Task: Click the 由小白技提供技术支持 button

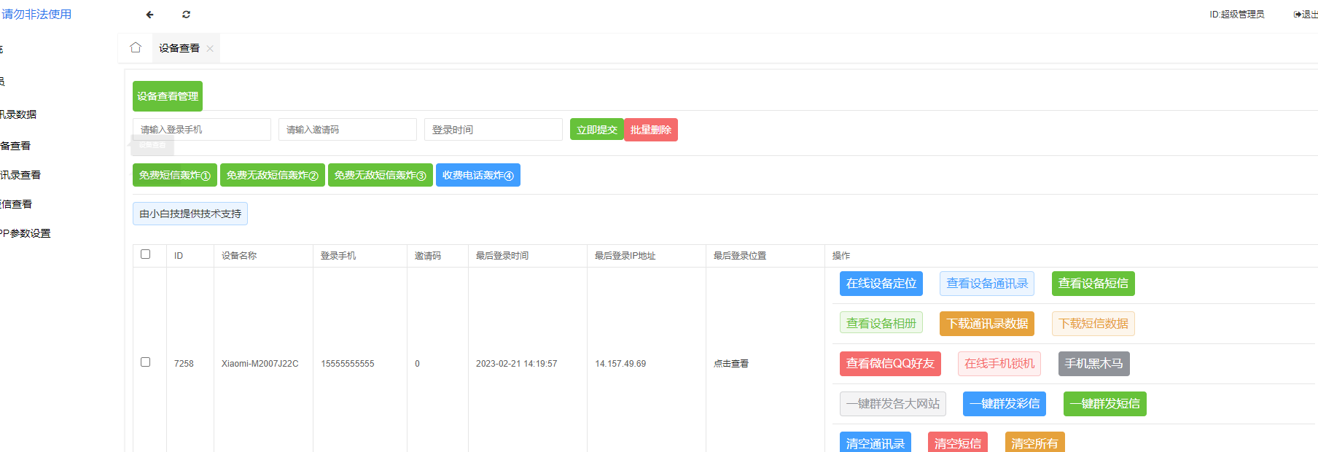Action: pyautogui.click(x=190, y=214)
